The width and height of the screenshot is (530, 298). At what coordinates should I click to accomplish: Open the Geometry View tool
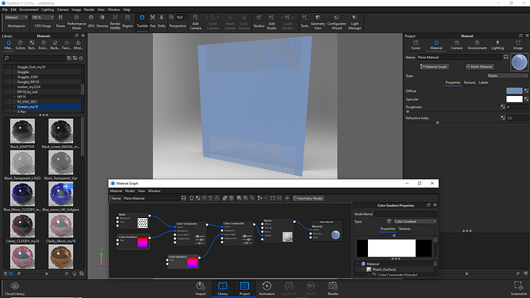pos(318,22)
